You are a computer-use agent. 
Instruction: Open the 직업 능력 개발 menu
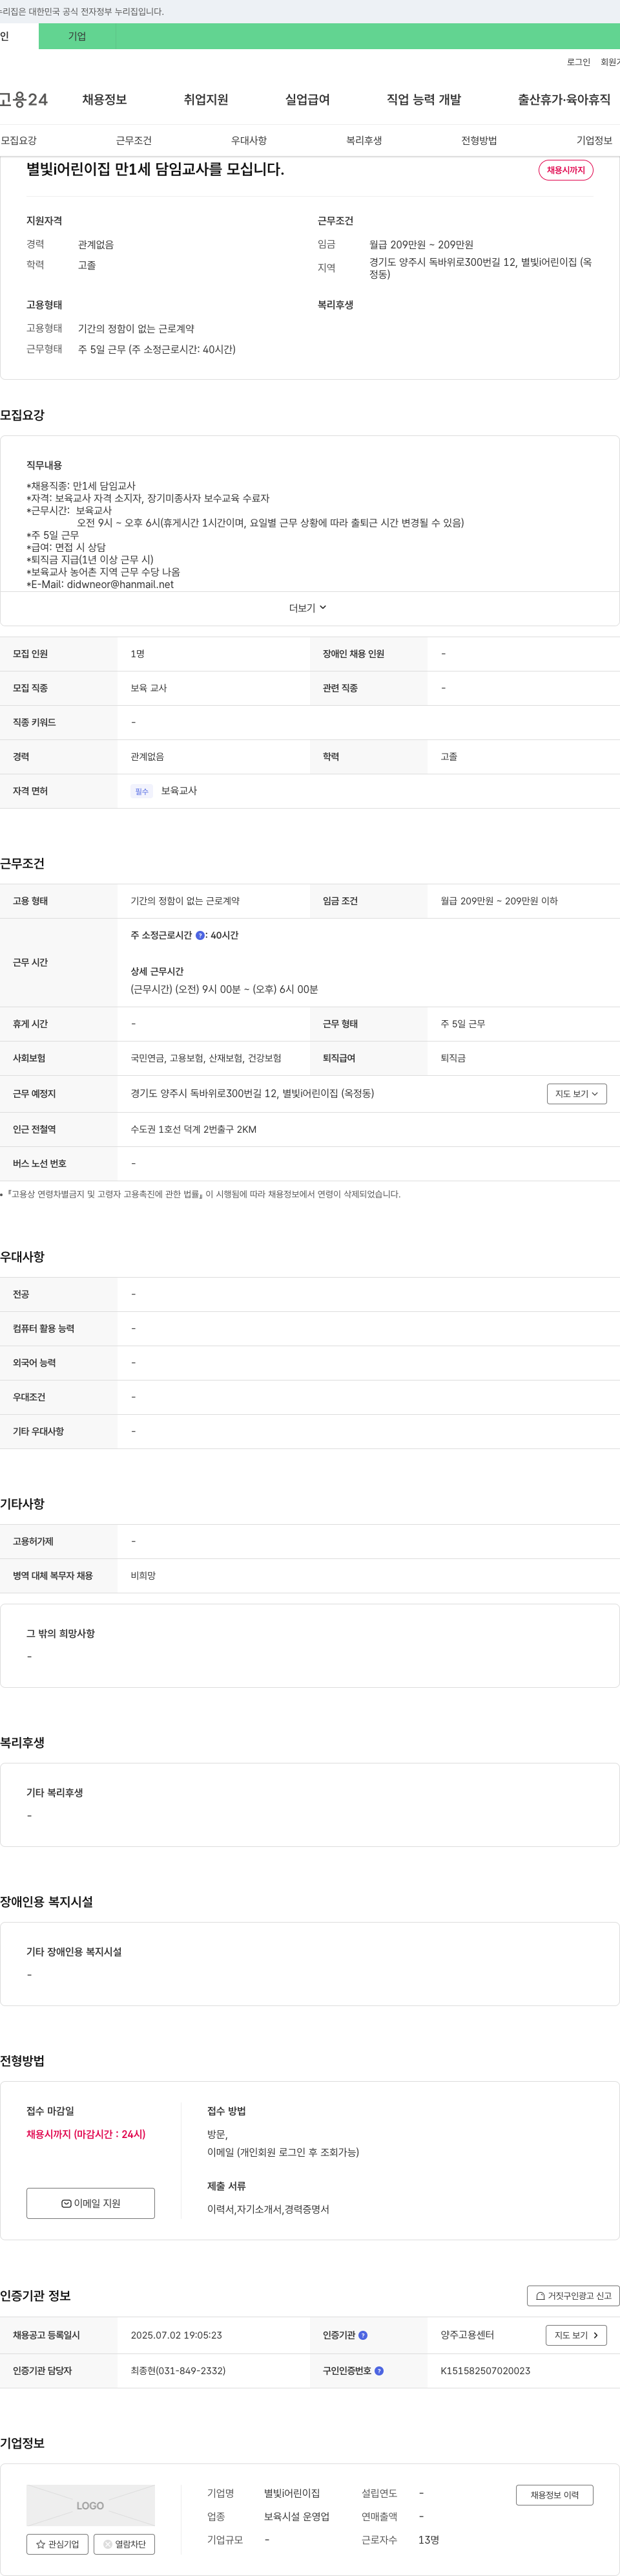(x=424, y=99)
